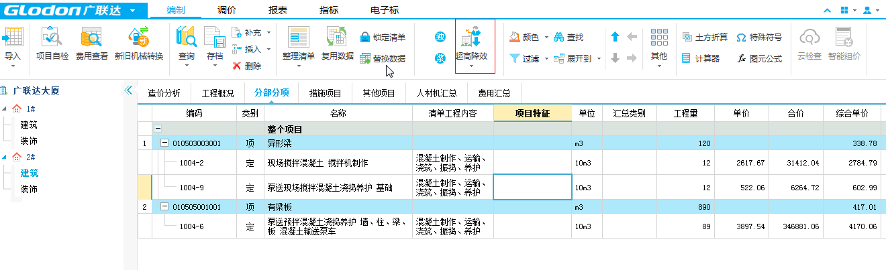Click the 锁定清单 lock list icon
Viewport: 886px width, 270px height.
tap(366, 38)
